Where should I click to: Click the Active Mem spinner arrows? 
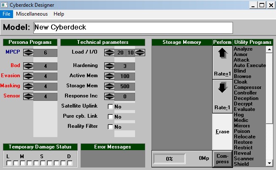tap(109, 76)
